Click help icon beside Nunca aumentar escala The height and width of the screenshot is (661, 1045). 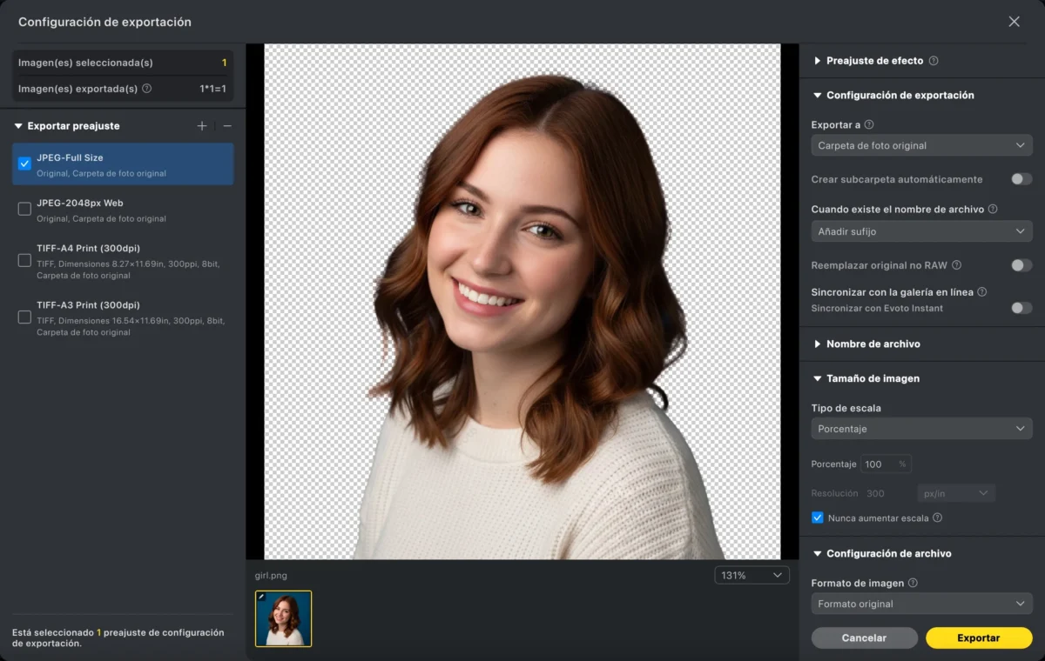tap(937, 518)
